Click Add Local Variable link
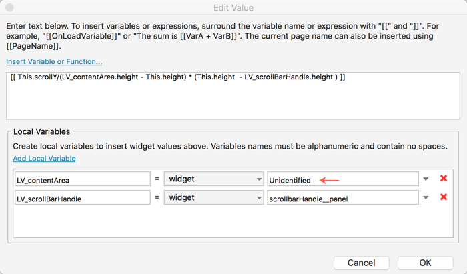 tap(44, 159)
